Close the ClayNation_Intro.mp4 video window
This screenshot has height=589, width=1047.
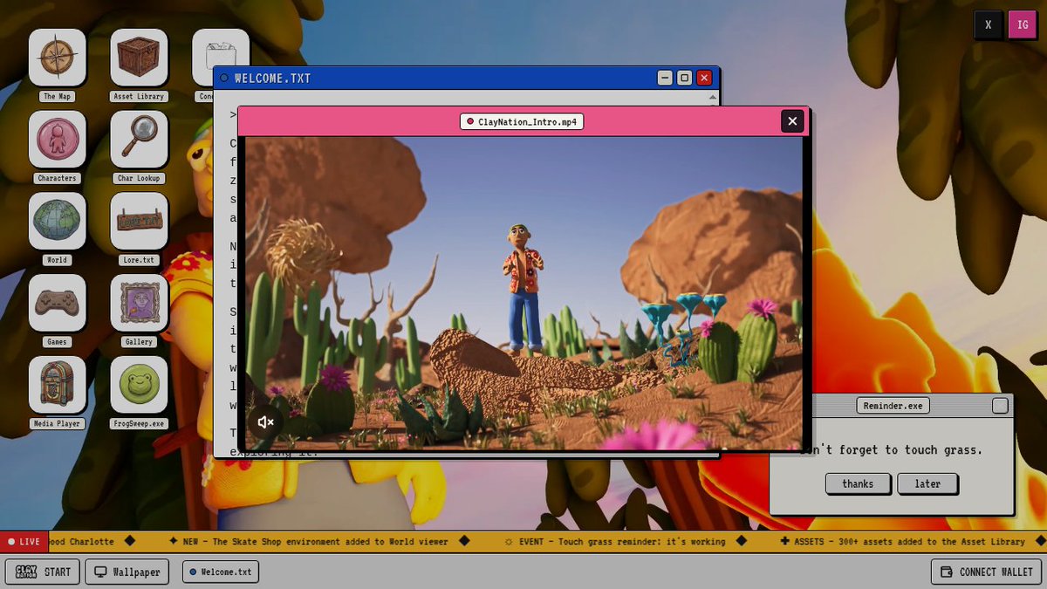tap(792, 121)
